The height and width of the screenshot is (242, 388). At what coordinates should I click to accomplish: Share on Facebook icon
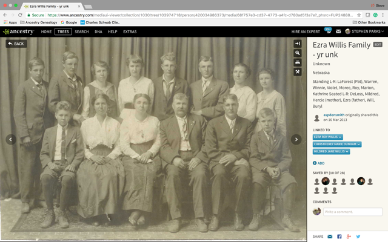339,237
